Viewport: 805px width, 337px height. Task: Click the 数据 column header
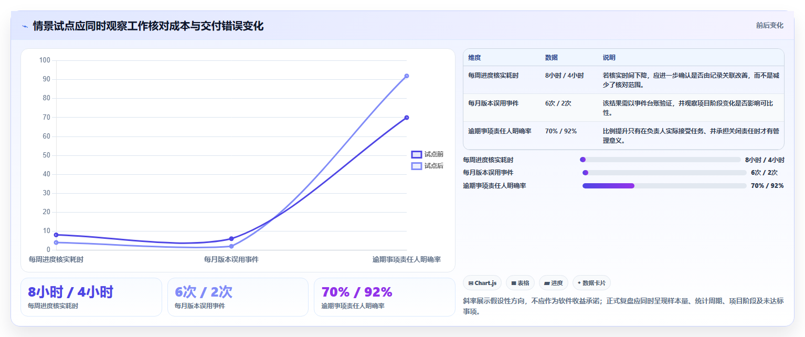552,58
